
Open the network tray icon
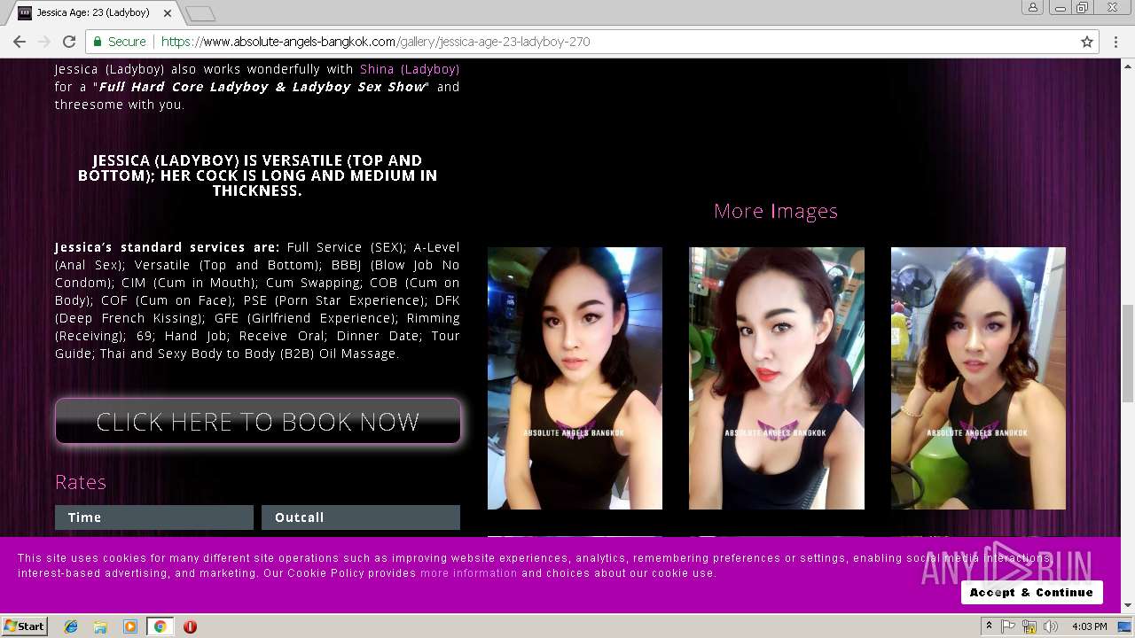(x=1029, y=626)
